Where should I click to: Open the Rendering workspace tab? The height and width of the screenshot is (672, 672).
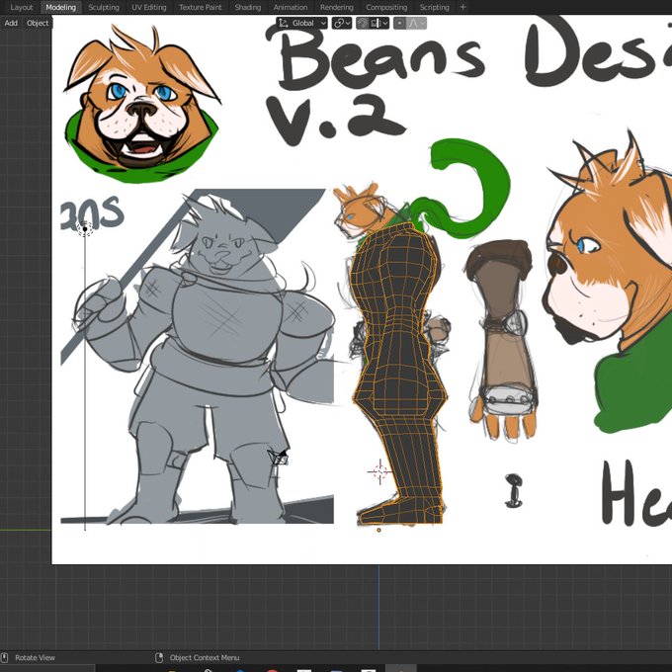pyautogui.click(x=336, y=7)
